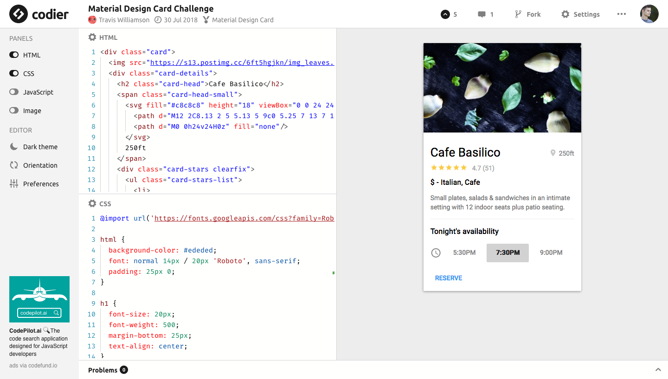Click the Google Fonts URL in CSS
Image resolution: width=668 pixels, height=379 pixels.
pos(244,218)
